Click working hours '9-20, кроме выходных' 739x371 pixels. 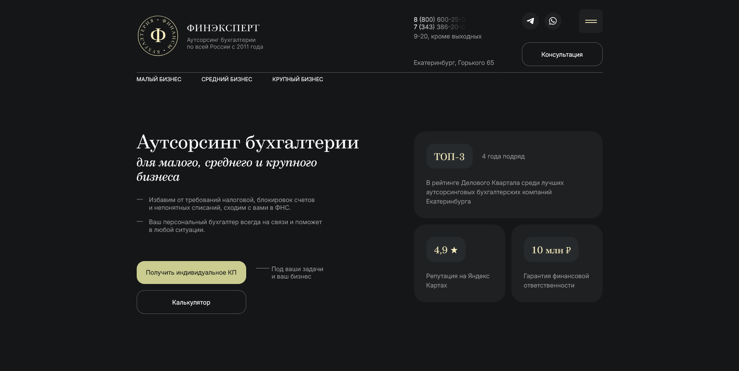(x=447, y=37)
